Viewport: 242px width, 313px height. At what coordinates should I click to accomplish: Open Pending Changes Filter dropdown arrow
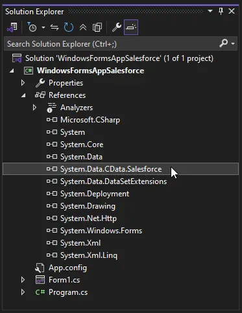tap(43, 27)
